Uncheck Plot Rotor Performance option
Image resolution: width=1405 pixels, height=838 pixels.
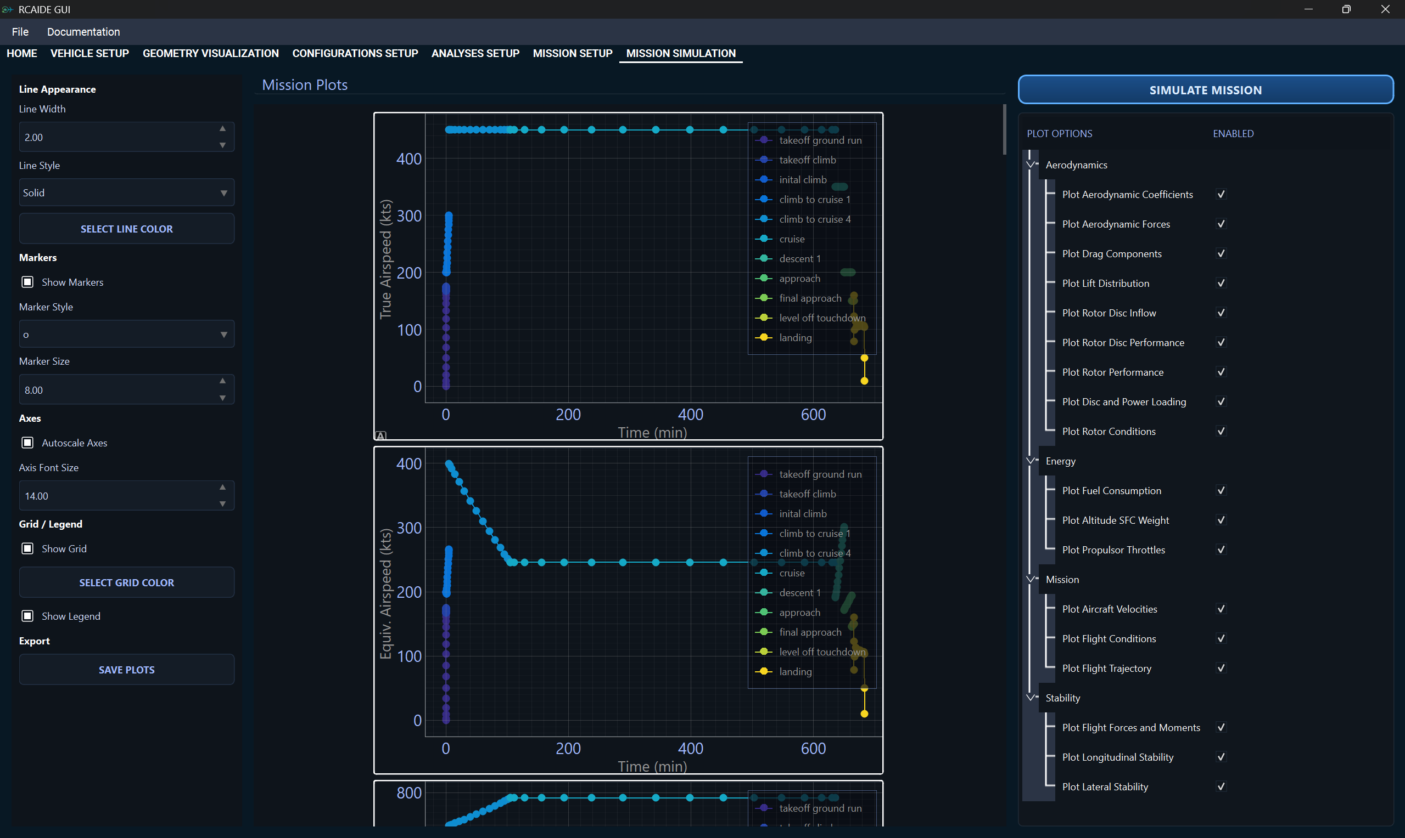point(1221,372)
